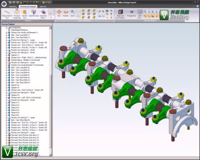Viewport: 200px width, 160px height.
Task: Click the Edge and Face Display cube icon
Action: [x=120, y=12]
